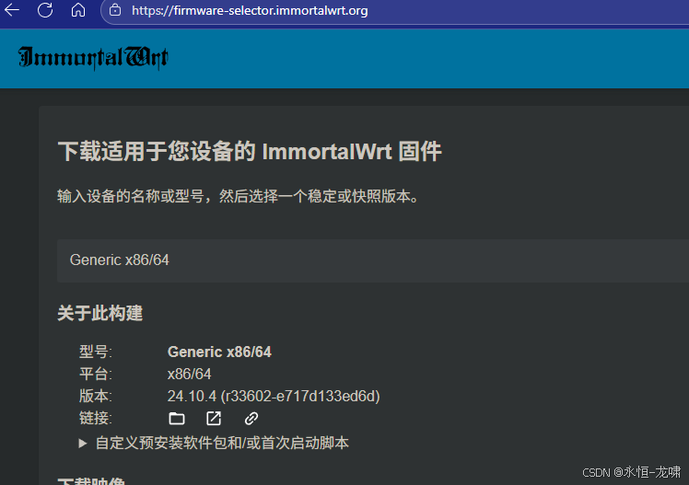Go back with the browser back arrow

(12, 9)
